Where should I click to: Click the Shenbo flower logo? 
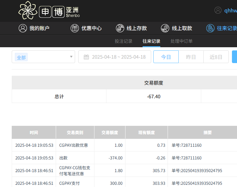click(28, 10)
